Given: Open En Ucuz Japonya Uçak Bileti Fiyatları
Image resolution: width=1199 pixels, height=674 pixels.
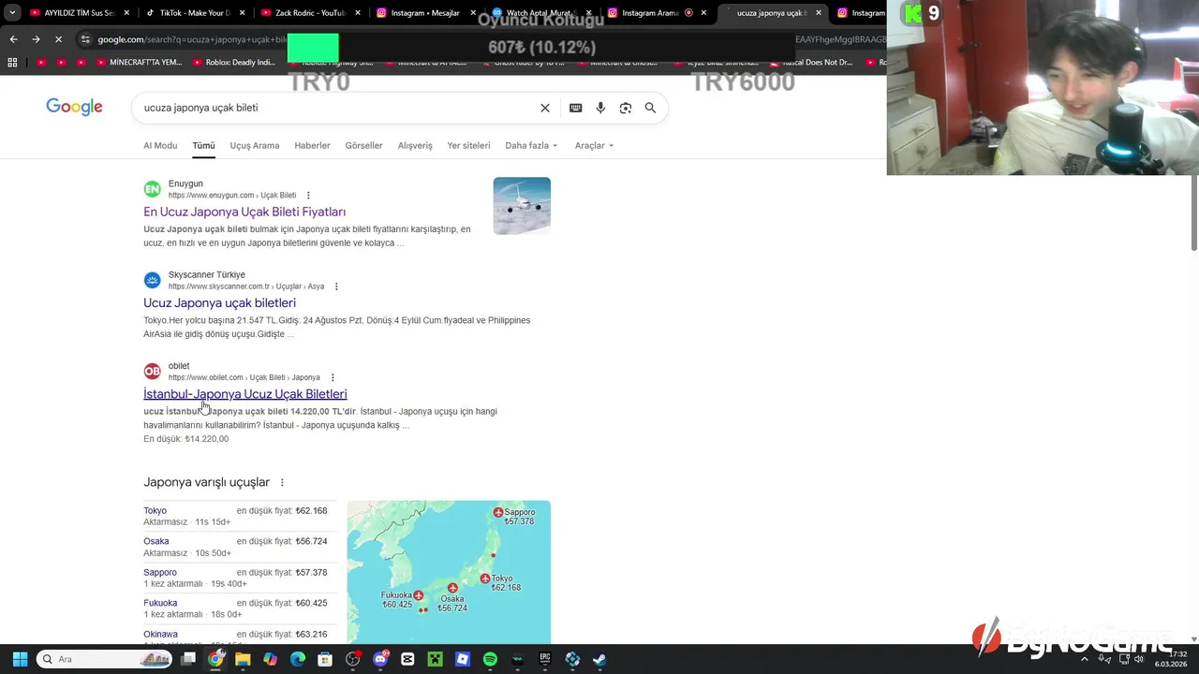Looking at the screenshot, I should (x=244, y=212).
